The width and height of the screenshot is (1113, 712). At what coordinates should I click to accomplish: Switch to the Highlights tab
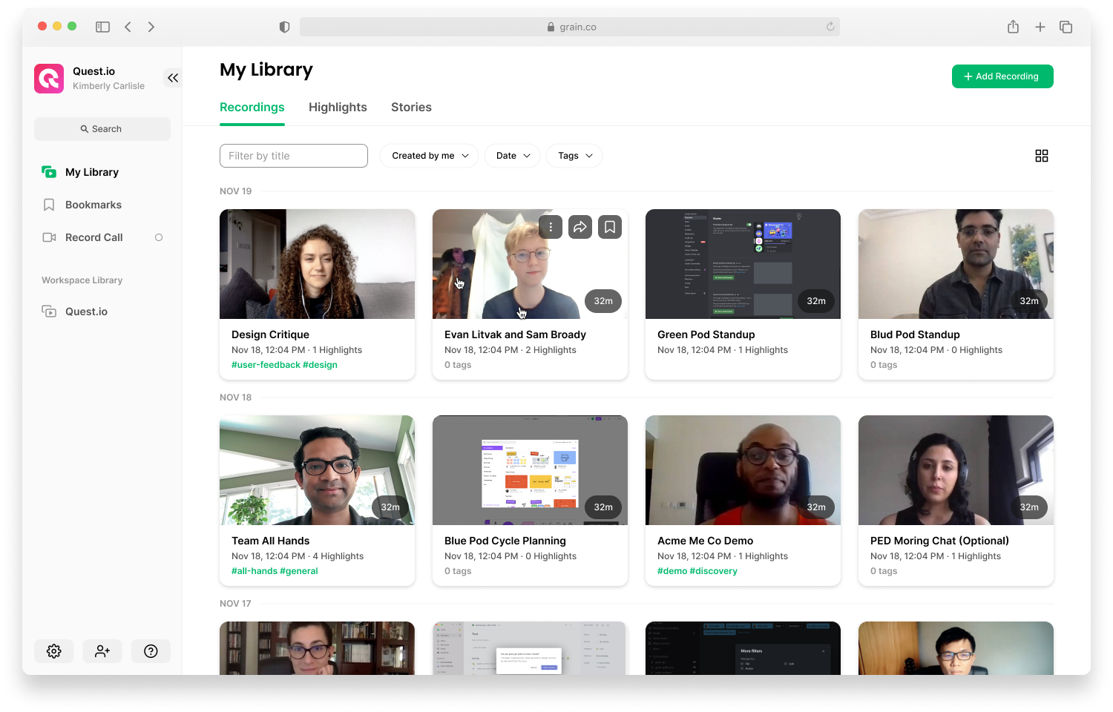338,108
